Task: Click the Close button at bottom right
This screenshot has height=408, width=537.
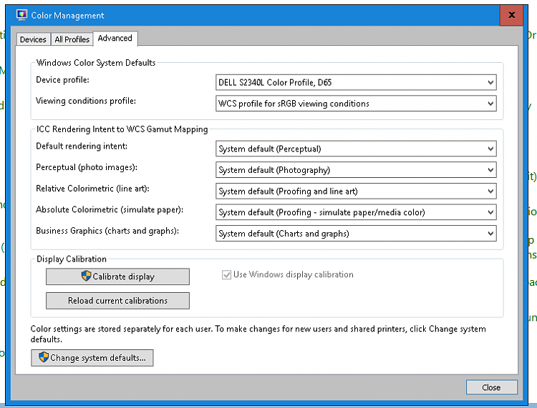Action: (491, 387)
